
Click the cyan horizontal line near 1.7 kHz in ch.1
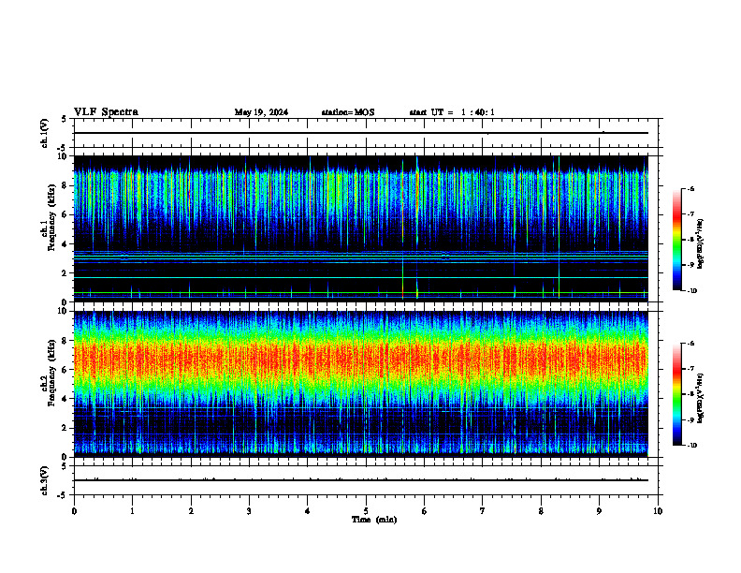[x=360, y=277]
